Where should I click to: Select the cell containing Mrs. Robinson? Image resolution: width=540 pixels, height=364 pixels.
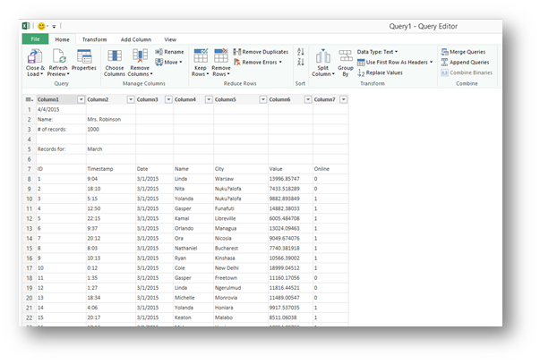click(x=110, y=119)
